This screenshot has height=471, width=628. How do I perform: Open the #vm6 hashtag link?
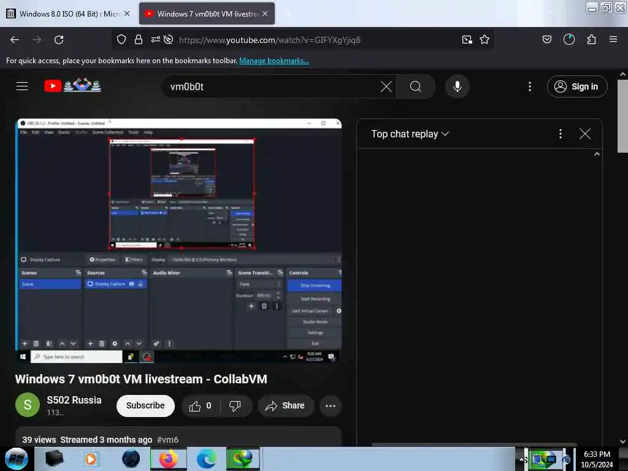click(168, 440)
